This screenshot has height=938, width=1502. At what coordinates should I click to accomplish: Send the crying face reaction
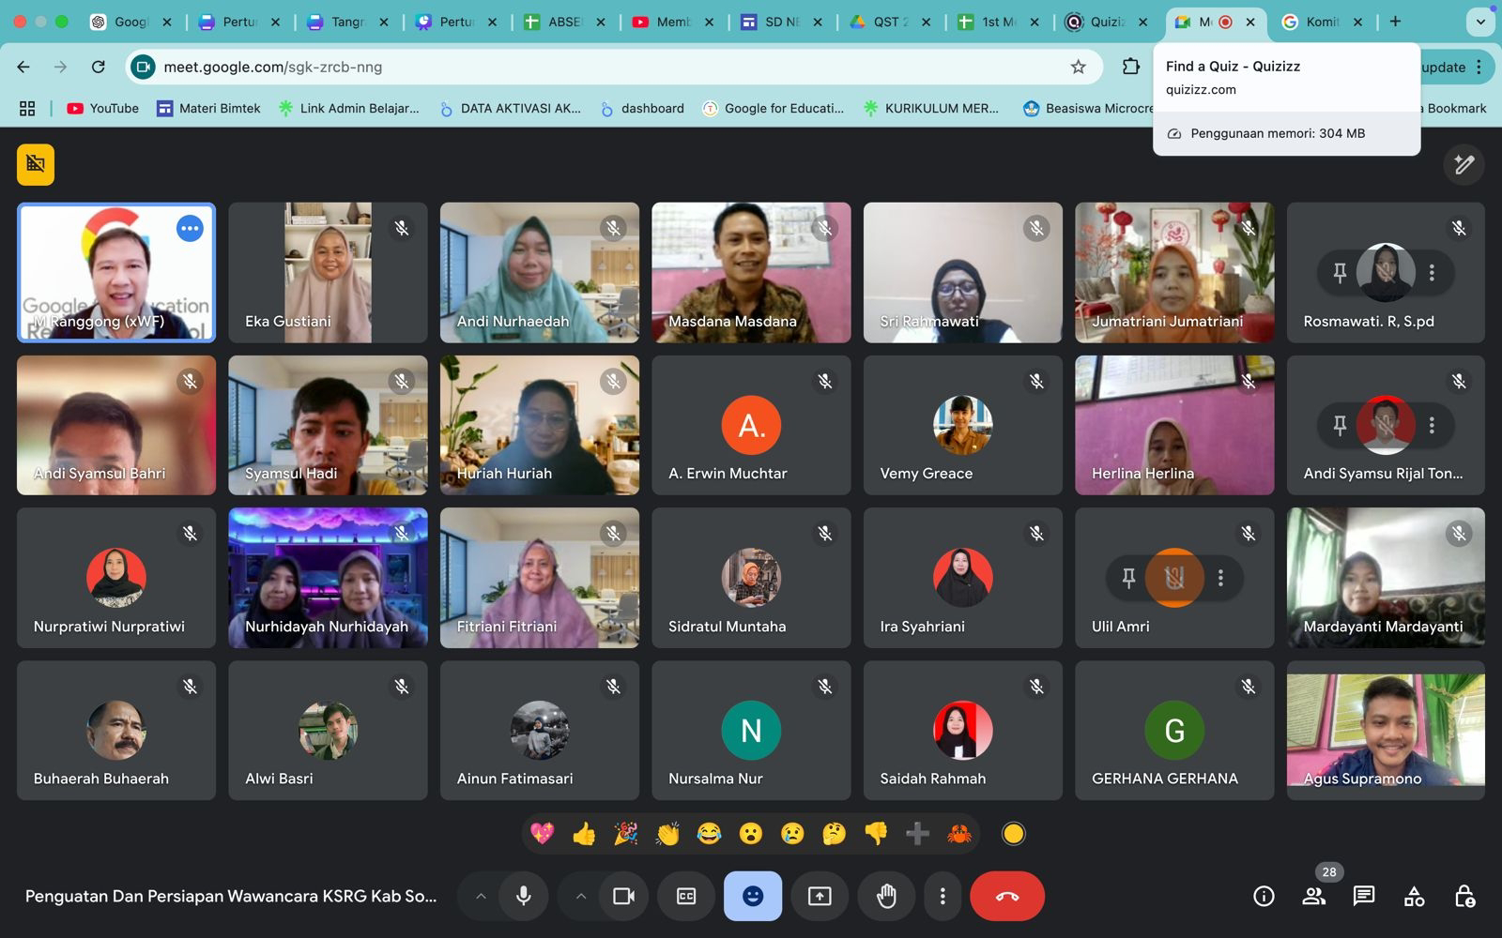click(x=792, y=833)
